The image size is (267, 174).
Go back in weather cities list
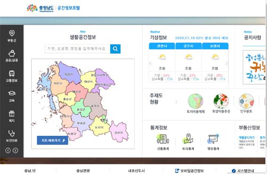click(x=150, y=64)
